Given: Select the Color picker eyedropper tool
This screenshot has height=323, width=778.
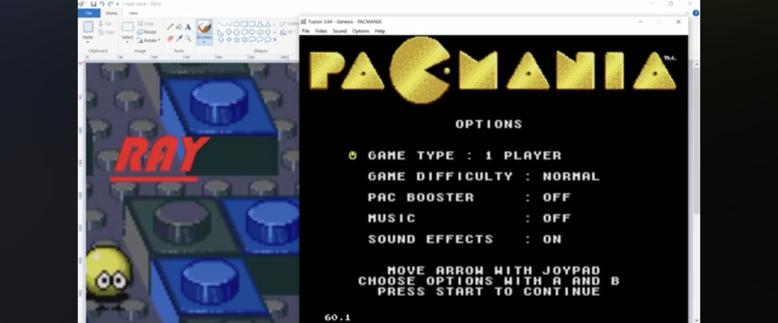Looking at the screenshot, I should (179, 39).
